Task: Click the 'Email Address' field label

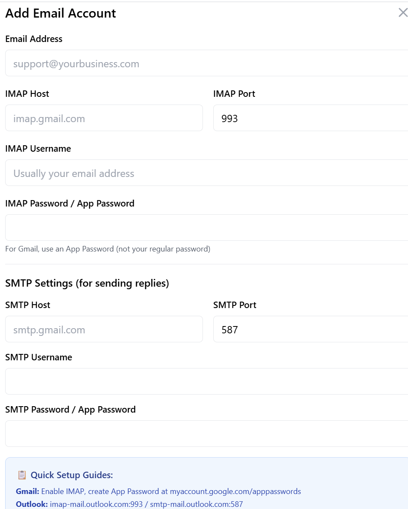Action: click(33, 39)
